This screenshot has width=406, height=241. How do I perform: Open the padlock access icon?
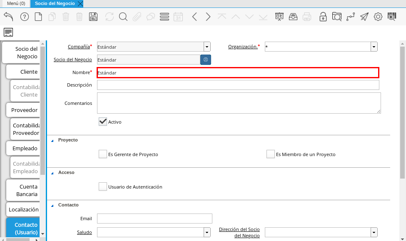323,17
